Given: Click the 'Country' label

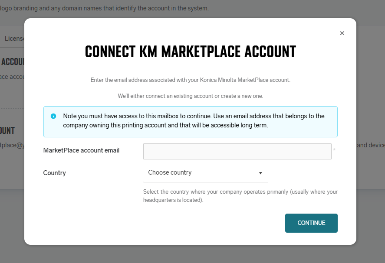Looking at the screenshot, I should click(55, 173).
